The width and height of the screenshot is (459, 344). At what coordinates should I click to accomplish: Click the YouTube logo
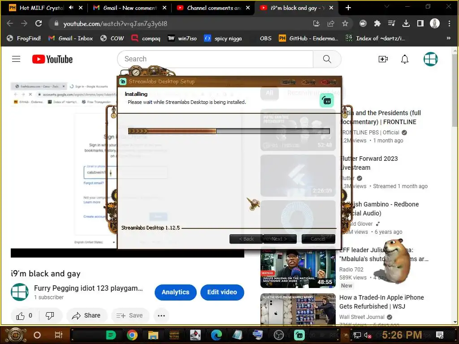click(52, 59)
